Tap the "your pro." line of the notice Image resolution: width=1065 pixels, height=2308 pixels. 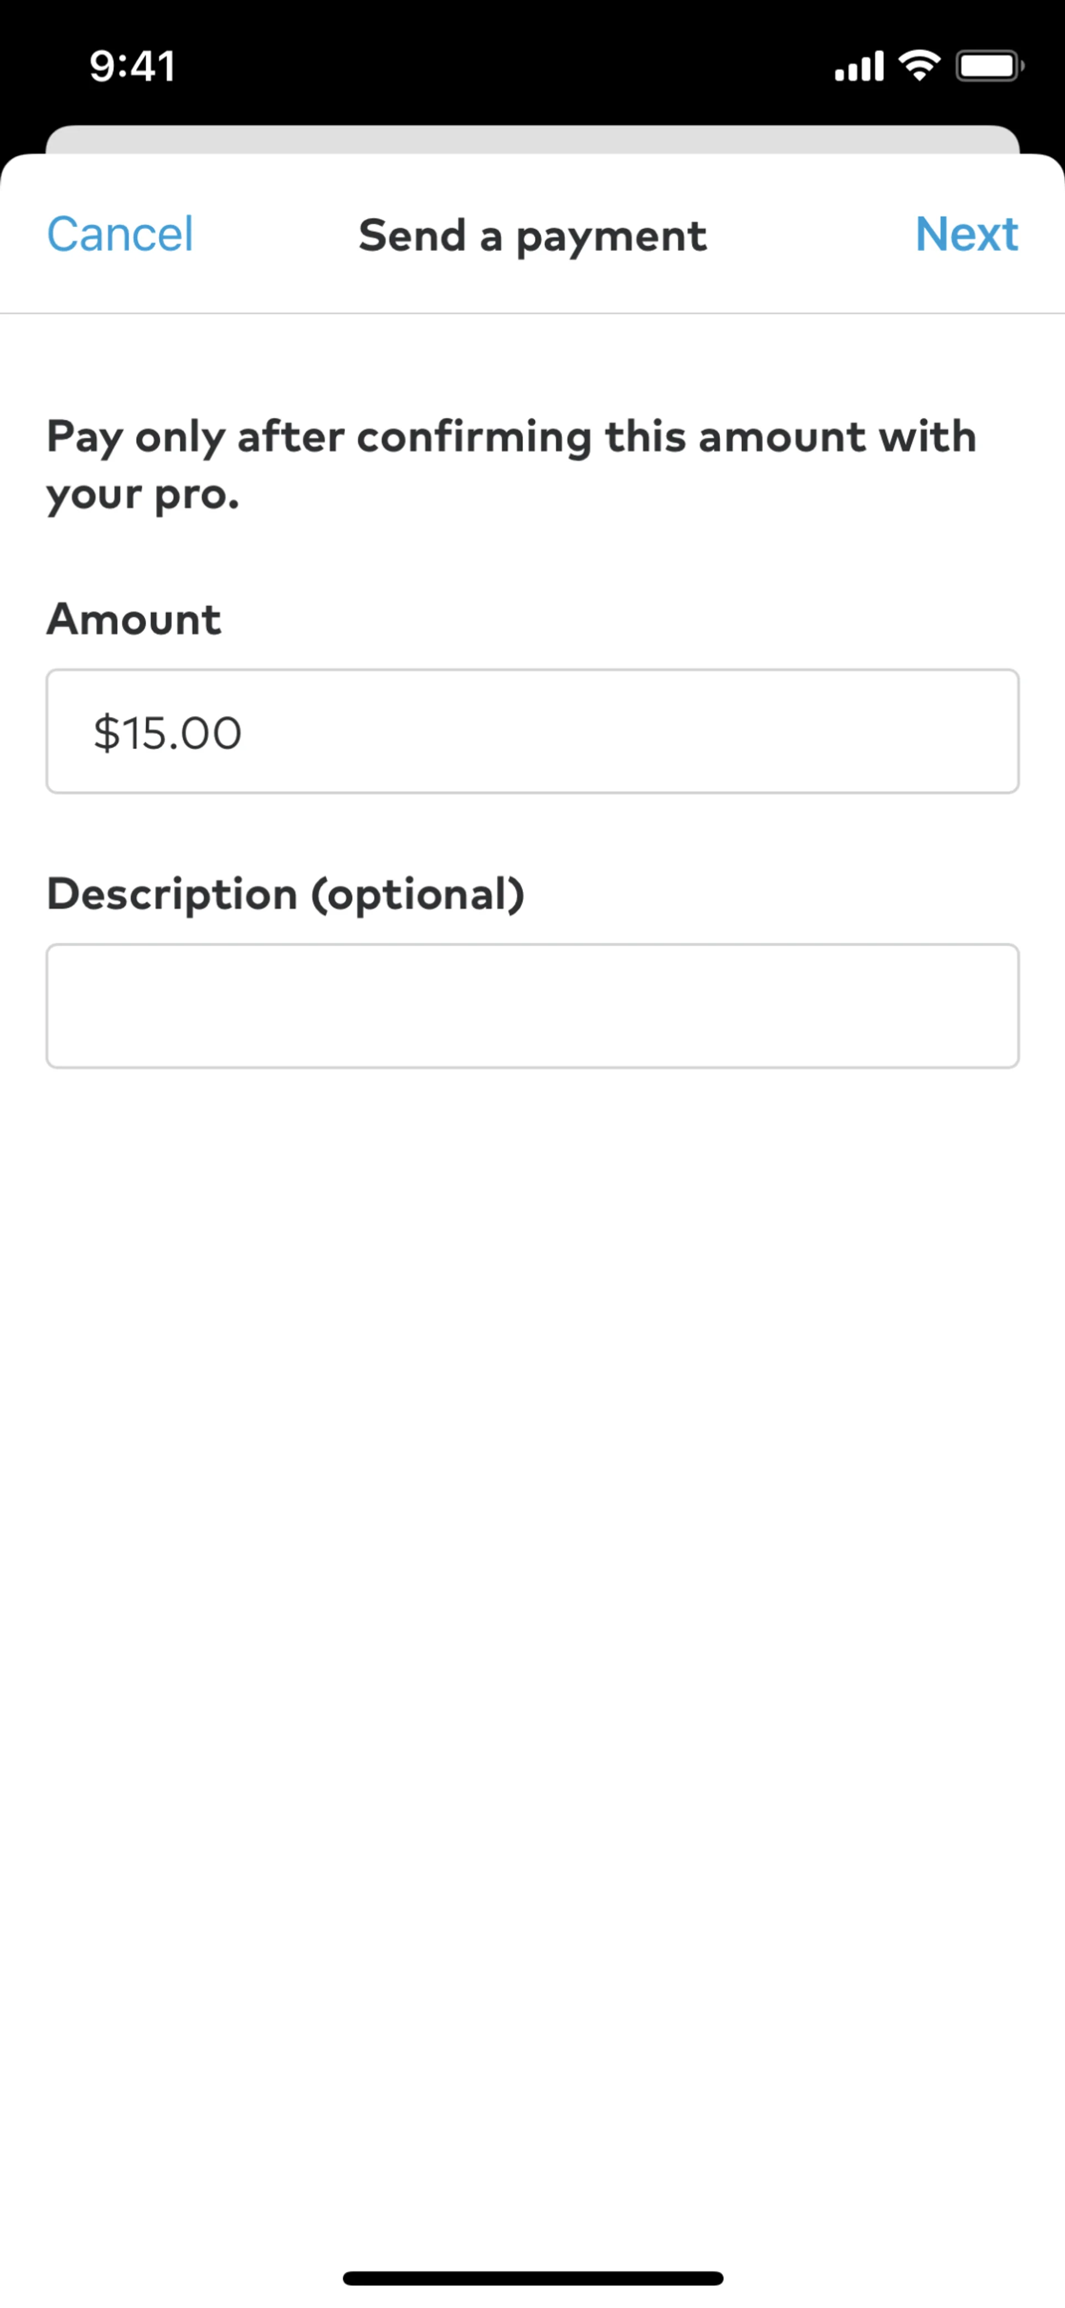tap(143, 494)
